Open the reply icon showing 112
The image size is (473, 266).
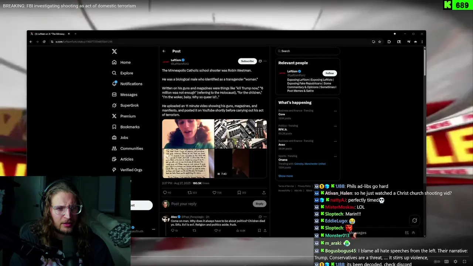[165, 192]
